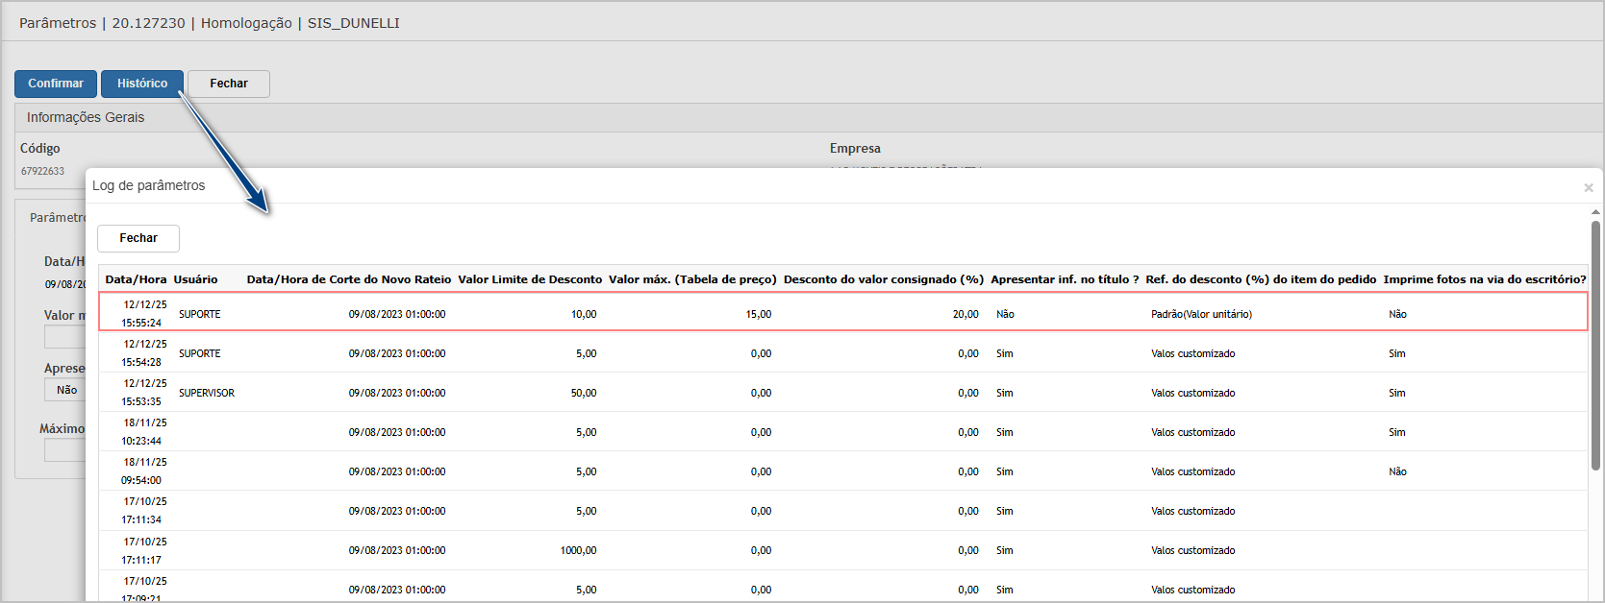The width and height of the screenshot is (1605, 603).
Task: Click the Confirmar button
Action: tap(56, 84)
